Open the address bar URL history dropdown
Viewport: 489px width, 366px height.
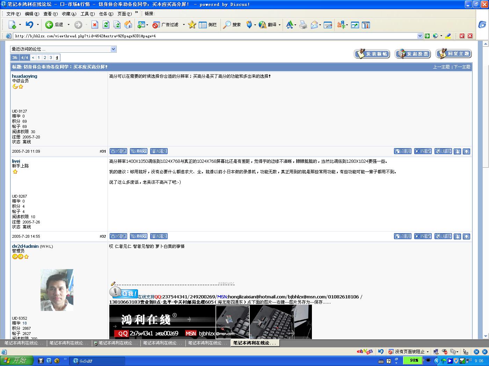pyautogui.click(x=420, y=36)
